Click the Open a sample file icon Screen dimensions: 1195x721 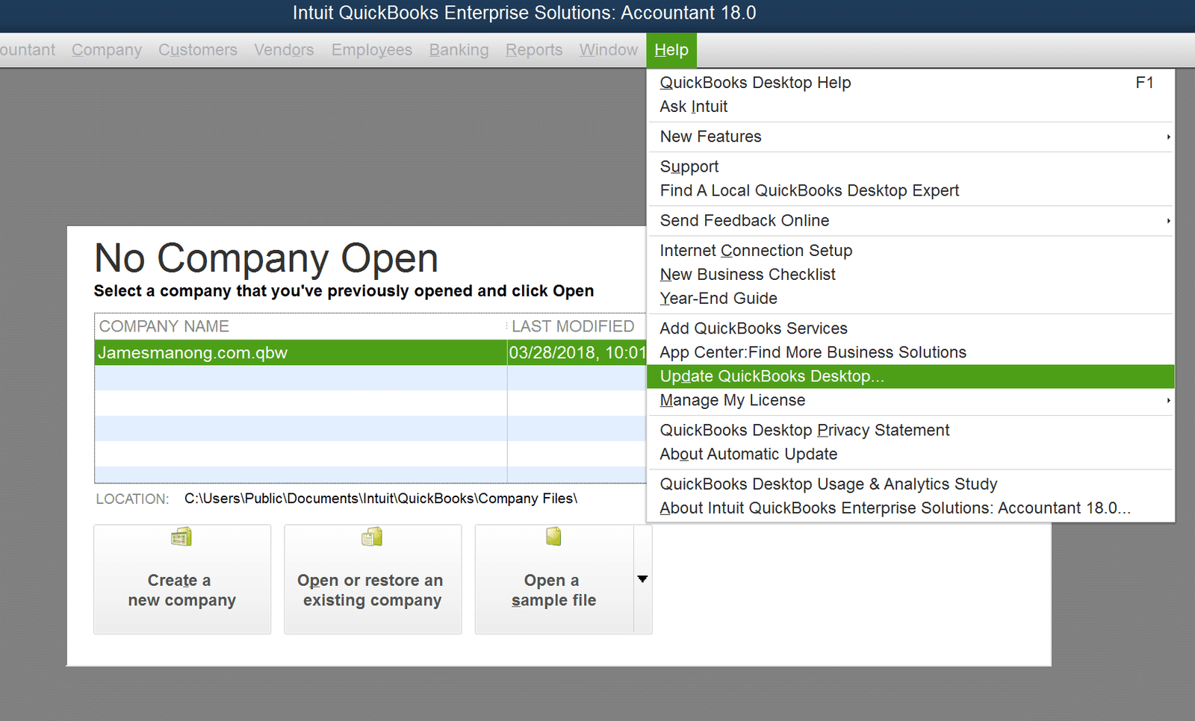coord(553,537)
